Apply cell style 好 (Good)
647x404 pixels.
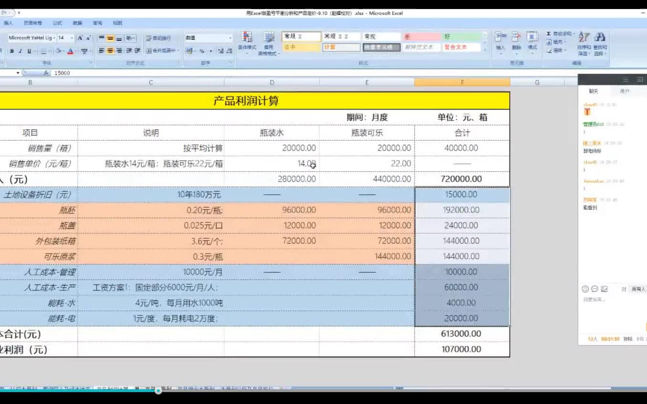pos(462,37)
